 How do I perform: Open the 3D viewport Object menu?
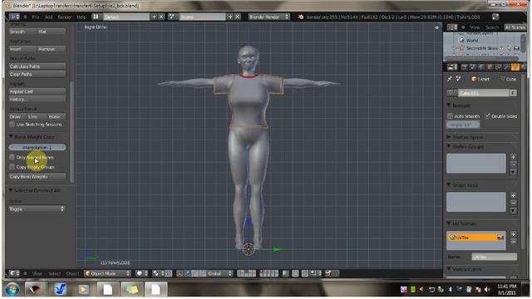coord(72,273)
